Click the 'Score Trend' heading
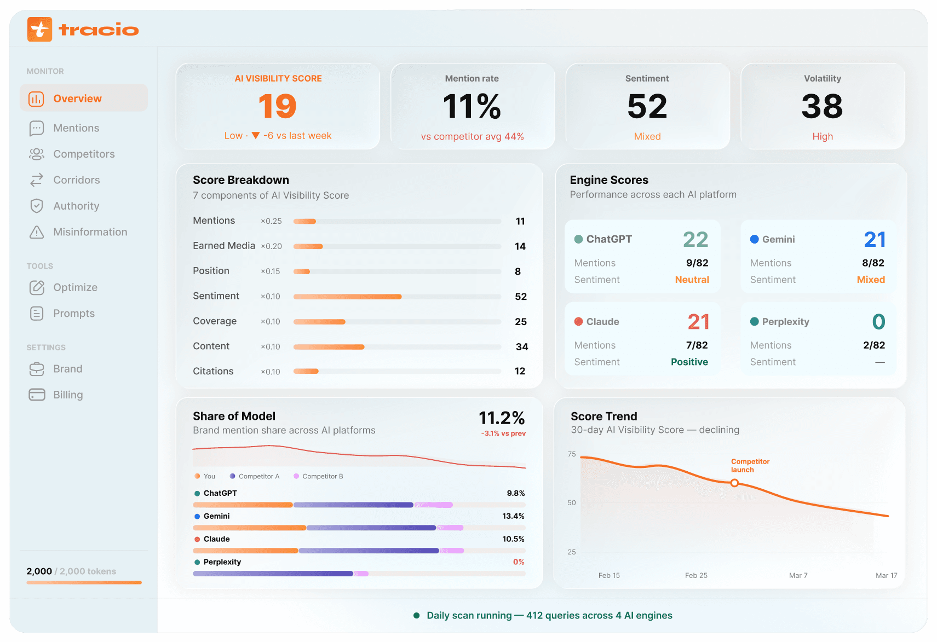937x642 pixels. [604, 417]
